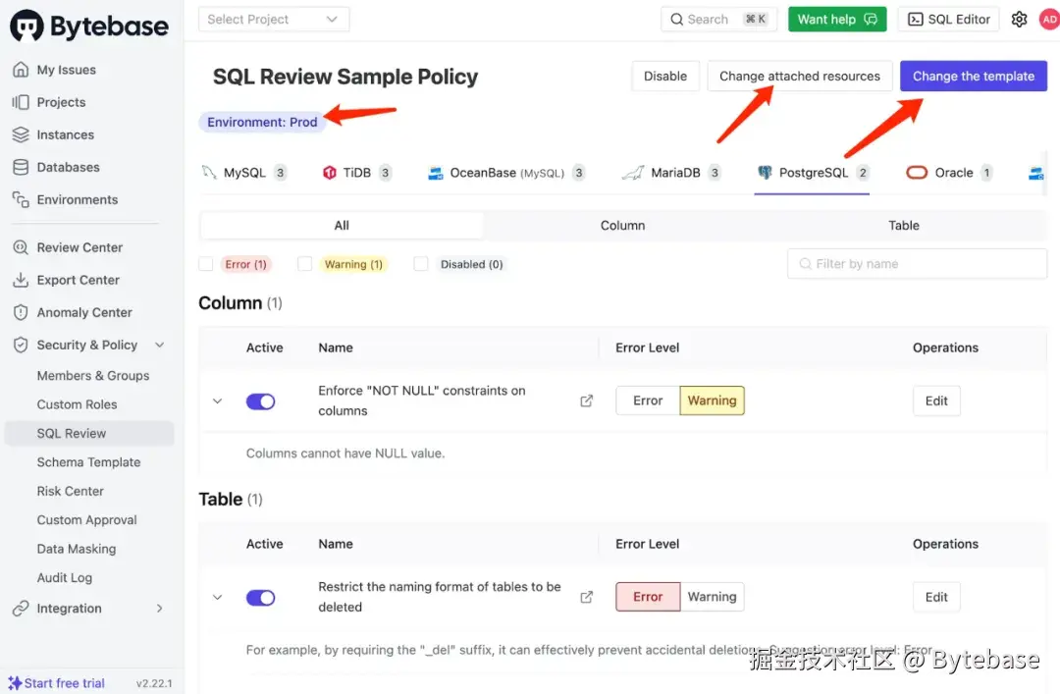Click the Projects sidebar icon

[21, 102]
